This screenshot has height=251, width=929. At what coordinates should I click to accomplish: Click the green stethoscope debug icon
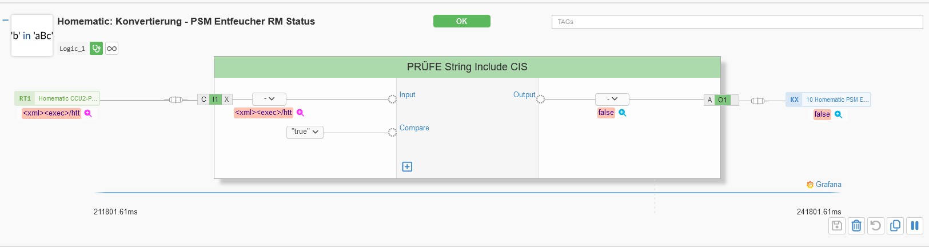coord(96,49)
